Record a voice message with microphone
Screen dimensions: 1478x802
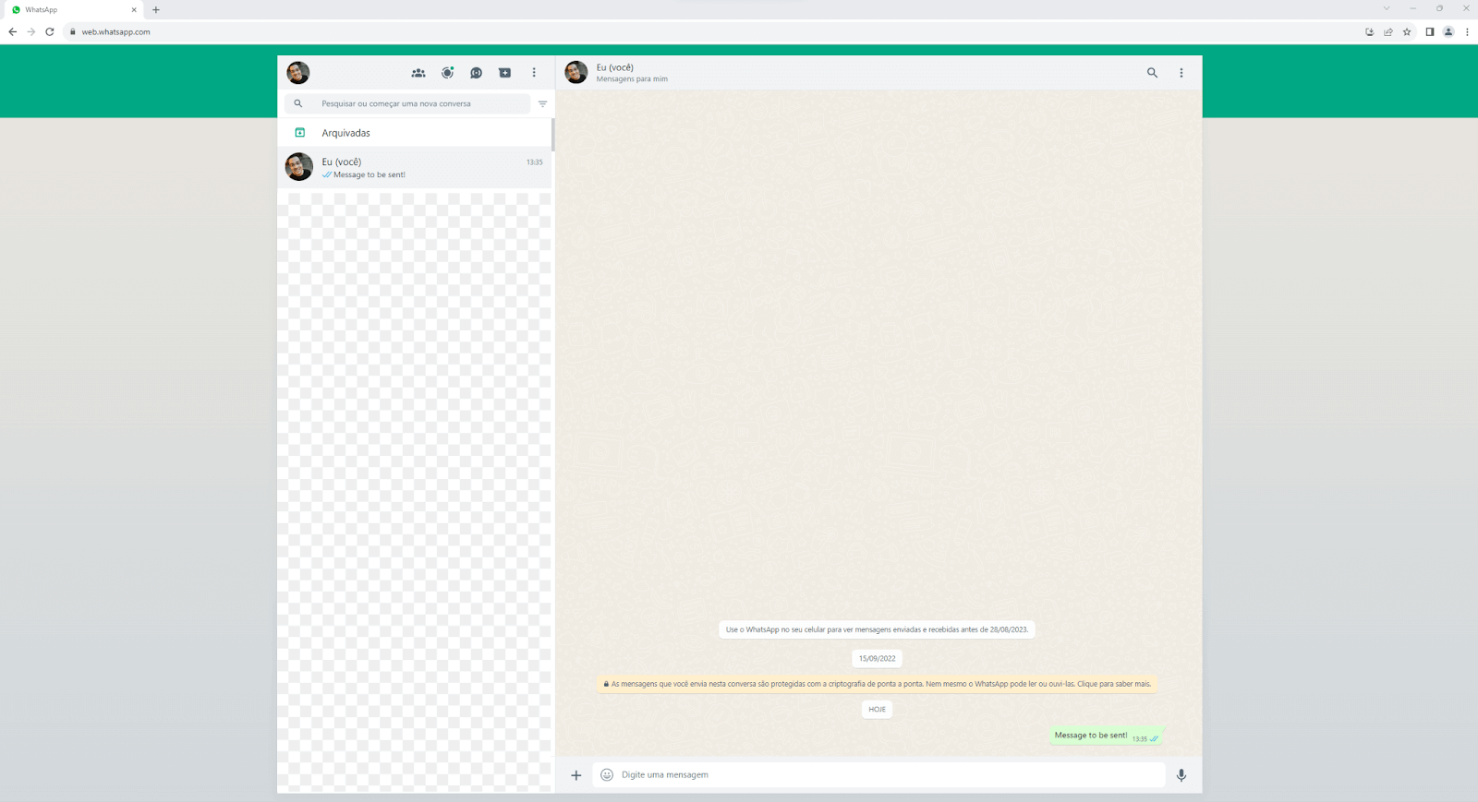[x=1181, y=775]
